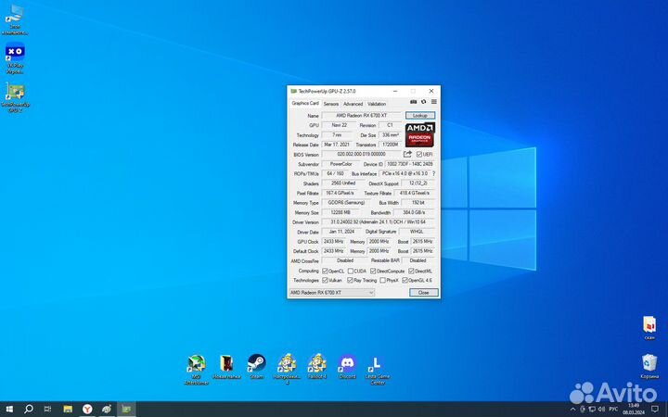Open the Новая папка desktop folder
The image size is (668, 417).
tap(226, 367)
